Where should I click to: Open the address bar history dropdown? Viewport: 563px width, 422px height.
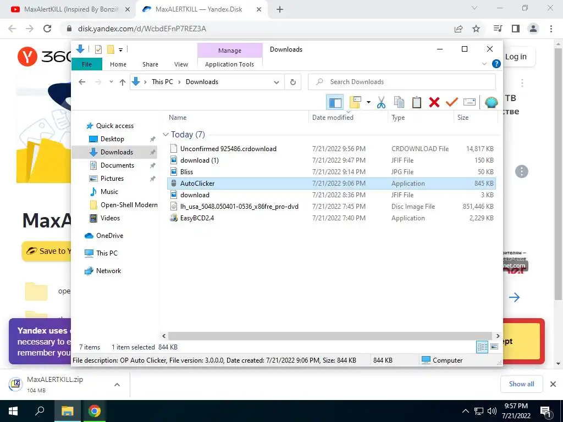click(x=277, y=82)
